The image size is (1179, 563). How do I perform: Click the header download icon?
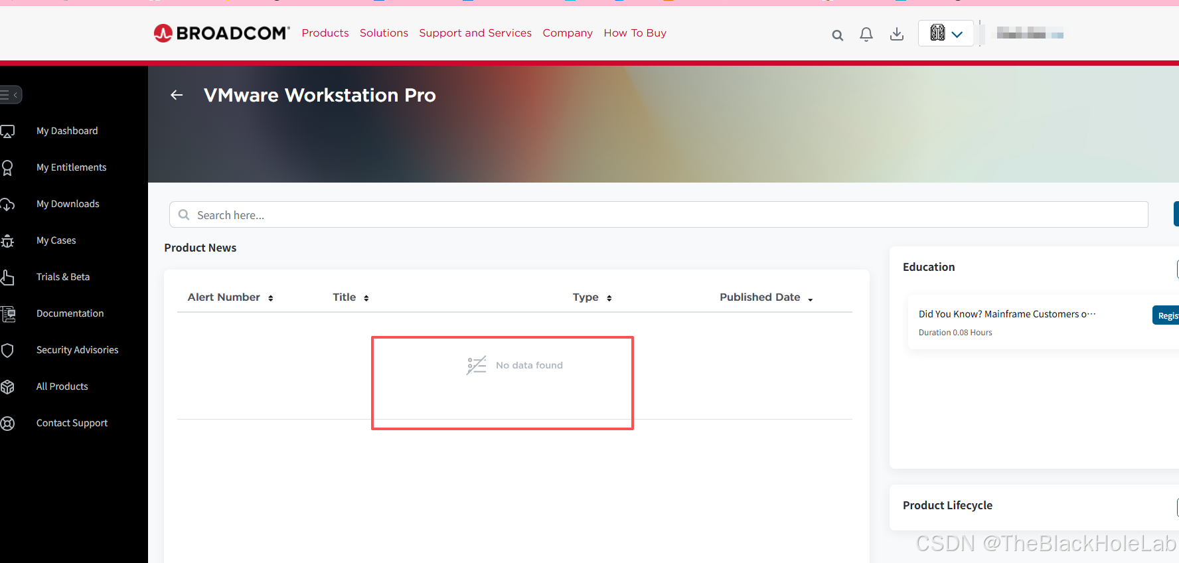click(x=897, y=34)
